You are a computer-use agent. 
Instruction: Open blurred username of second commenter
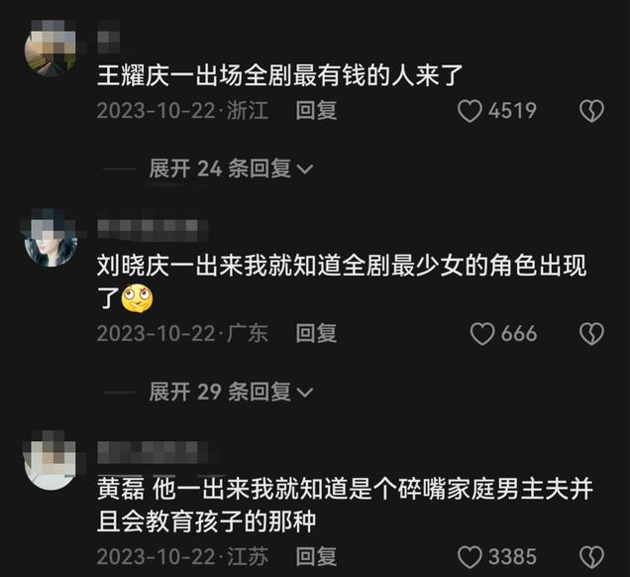tap(153, 230)
